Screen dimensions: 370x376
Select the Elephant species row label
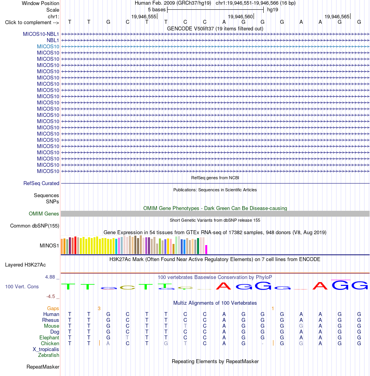pos(49,338)
